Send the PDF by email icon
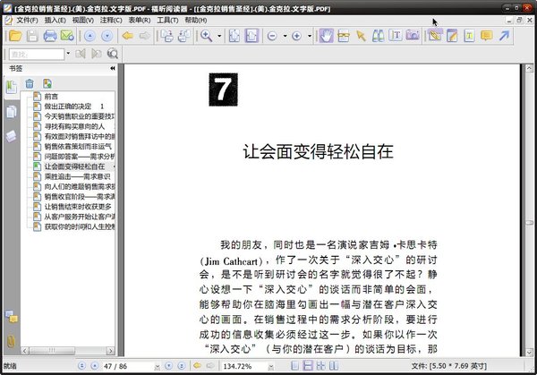 pos(67,36)
